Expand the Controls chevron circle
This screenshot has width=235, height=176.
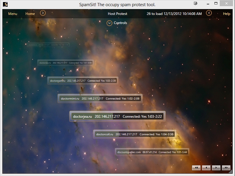109,23
